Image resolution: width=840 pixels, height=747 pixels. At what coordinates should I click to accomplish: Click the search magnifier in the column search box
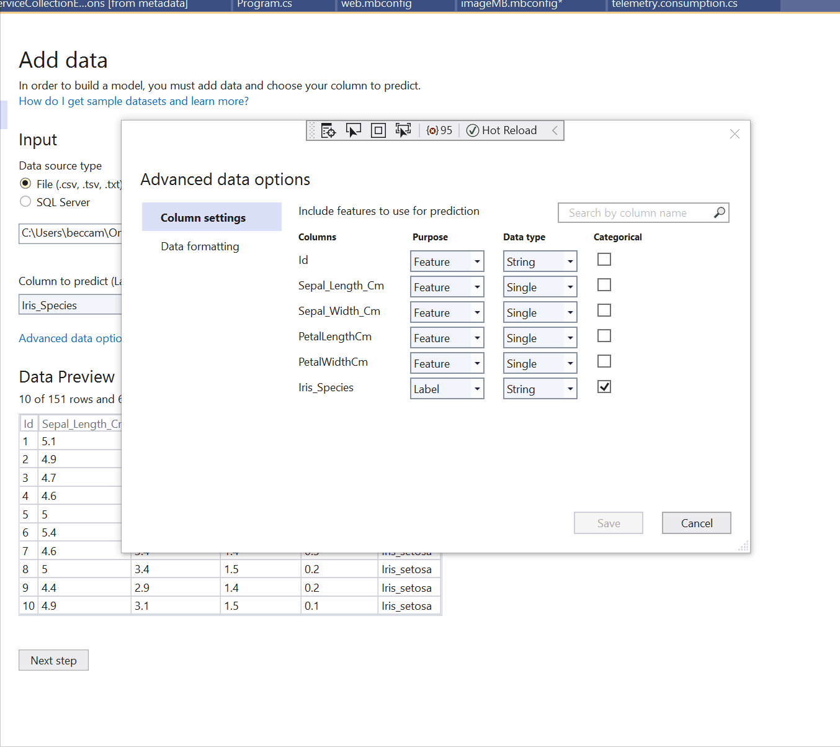[719, 212]
